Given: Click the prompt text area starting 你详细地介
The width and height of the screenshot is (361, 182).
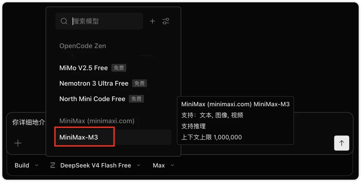Looking at the screenshot, I should tap(29, 122).
